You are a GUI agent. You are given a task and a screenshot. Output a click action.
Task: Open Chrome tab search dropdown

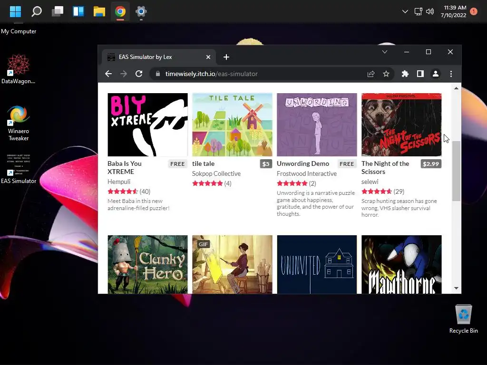(x=384, y=52)
